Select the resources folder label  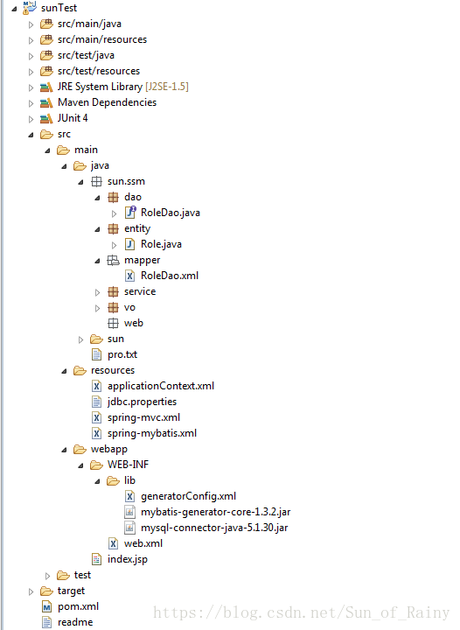113,370
